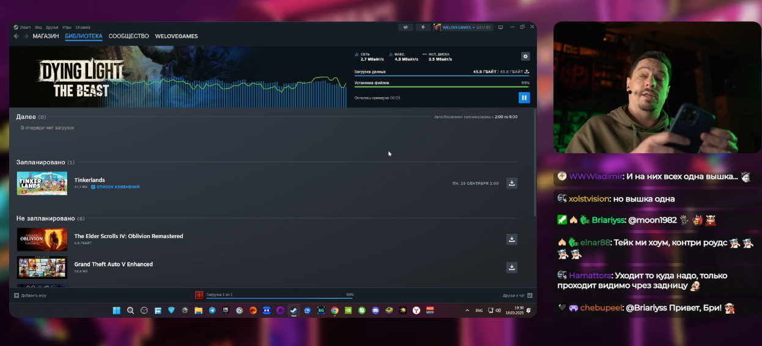This screenshot has height=346, width=762.
Task: Click the Не запланировано section header
Action: coord(50,218)
